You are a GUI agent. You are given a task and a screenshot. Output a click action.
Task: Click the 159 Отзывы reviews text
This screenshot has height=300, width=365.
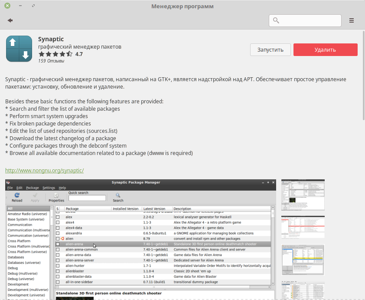pos(51,61)
